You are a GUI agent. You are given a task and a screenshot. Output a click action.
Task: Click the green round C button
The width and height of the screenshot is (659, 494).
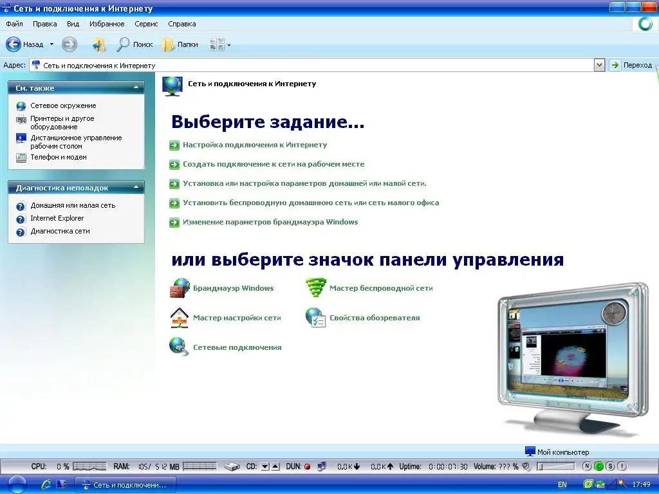pyautogui.click(x=599, y=466)
